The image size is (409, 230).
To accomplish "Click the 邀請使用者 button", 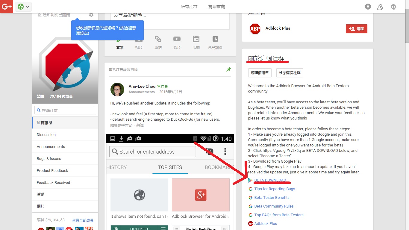I will pyautogui.click(x=260, y=72).
